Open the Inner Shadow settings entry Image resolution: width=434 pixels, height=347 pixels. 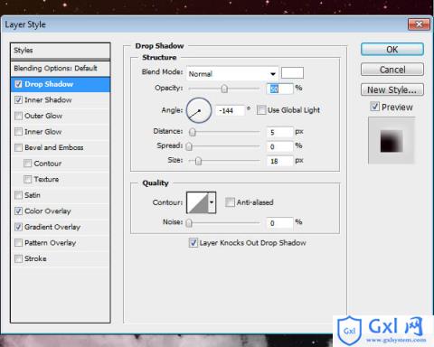tap(48, 100)
